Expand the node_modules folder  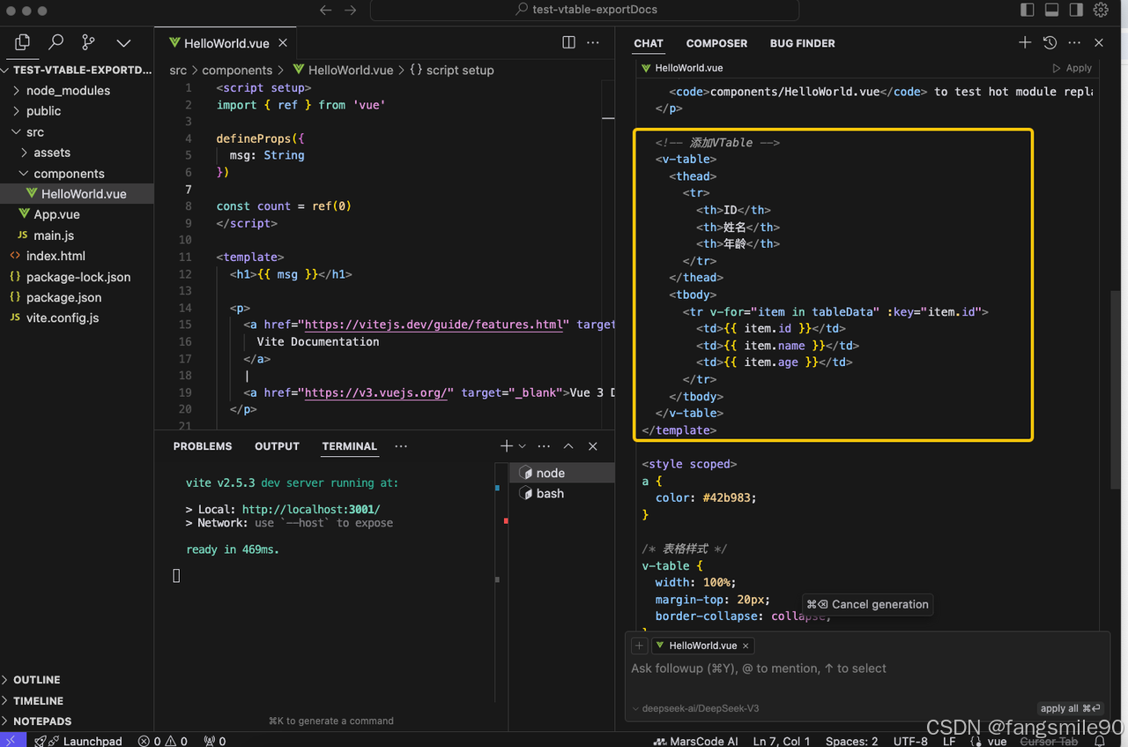77,90
